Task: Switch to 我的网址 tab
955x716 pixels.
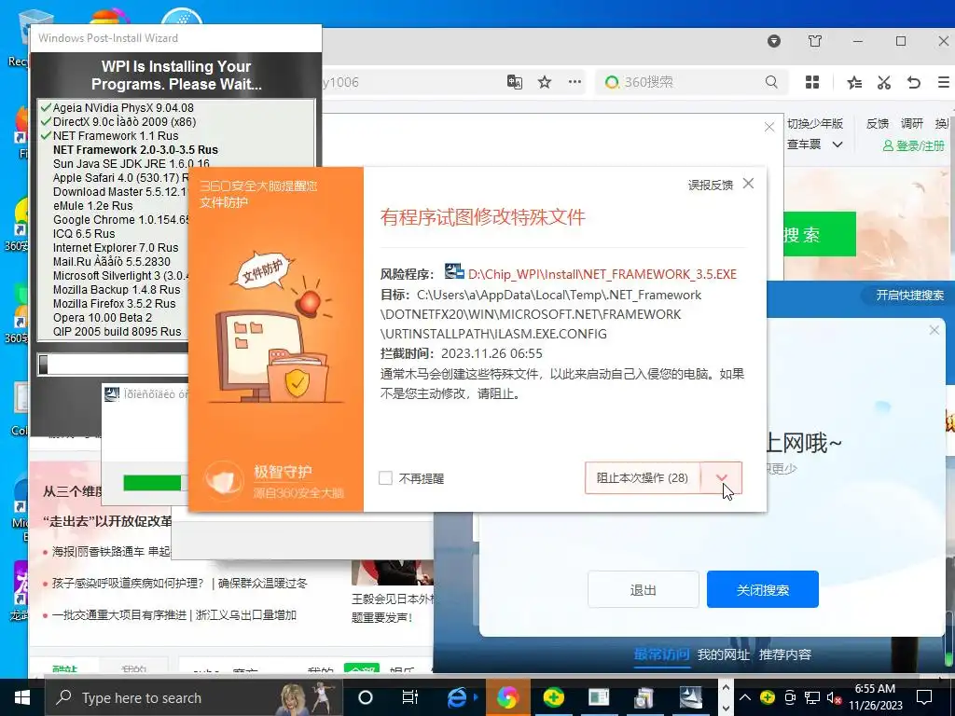Action: click(724, 654)
